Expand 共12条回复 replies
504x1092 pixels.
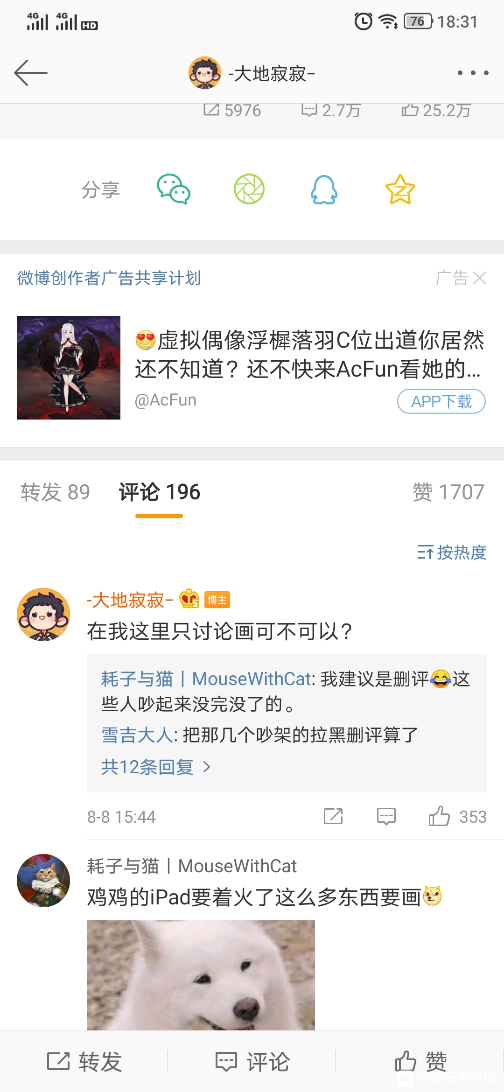(x=156, y=767)
